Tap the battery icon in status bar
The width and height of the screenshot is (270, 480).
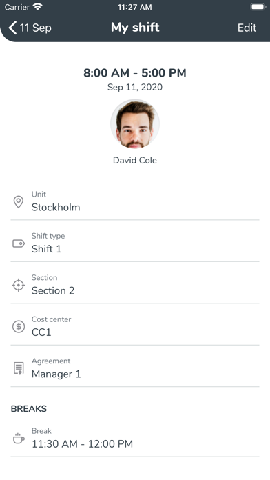pyautogui.click(x=258, y=7)
